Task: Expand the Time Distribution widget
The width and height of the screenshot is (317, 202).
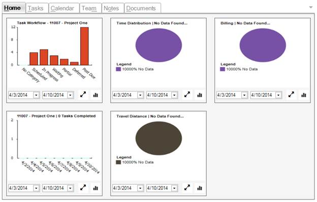Action: click(x=187, y=95)
